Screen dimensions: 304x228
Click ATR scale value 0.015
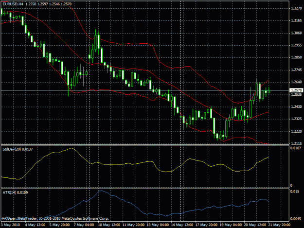point(295,192)
